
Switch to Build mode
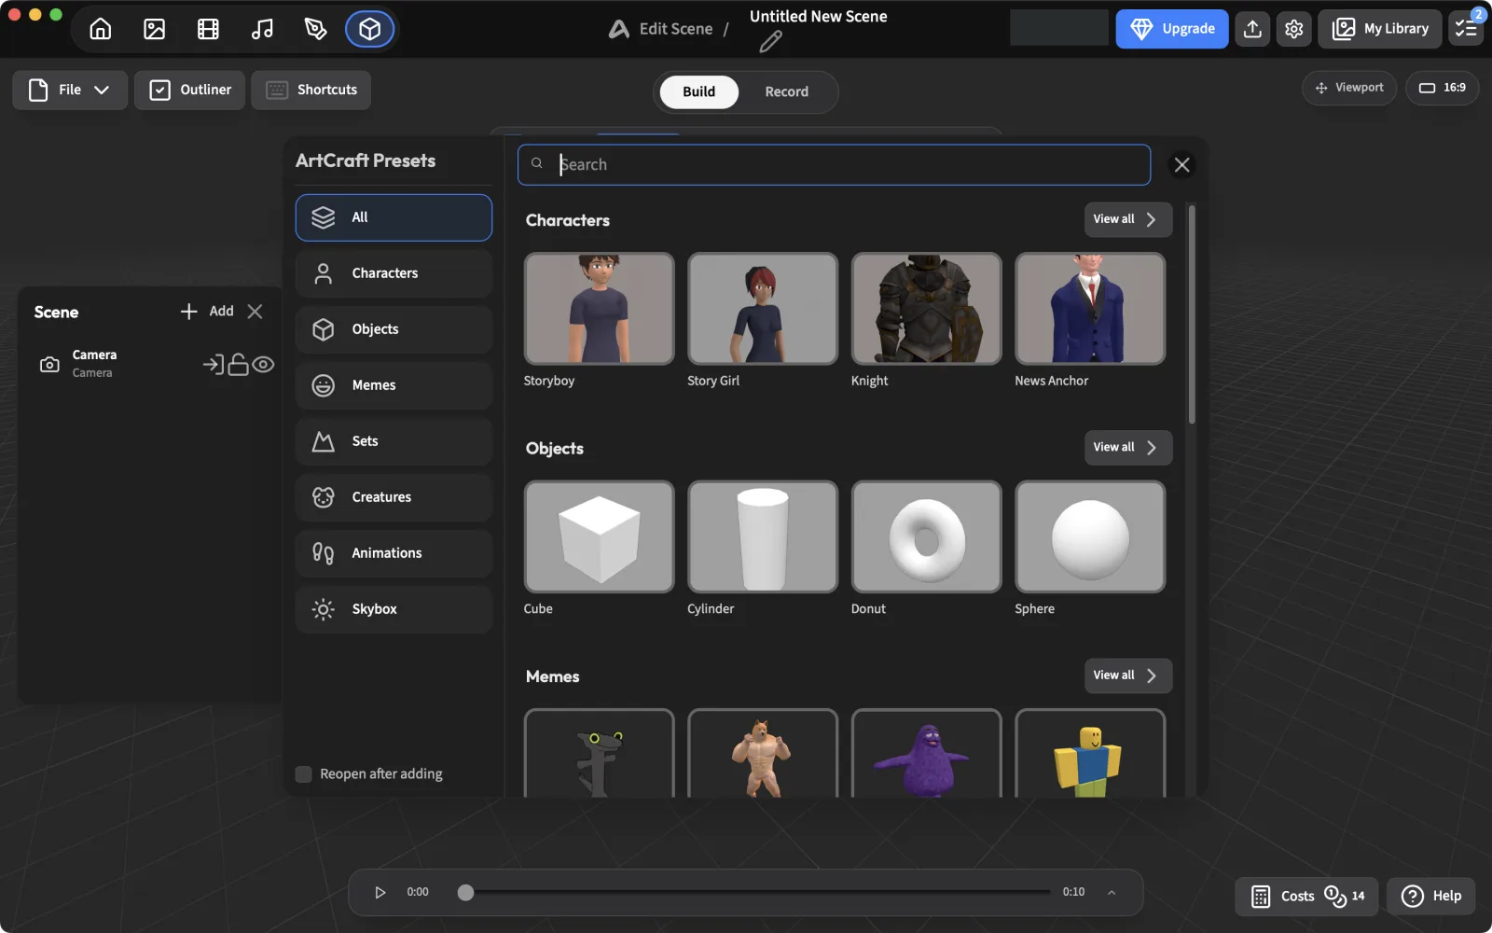pyautogui.click(x=698, y=91)
